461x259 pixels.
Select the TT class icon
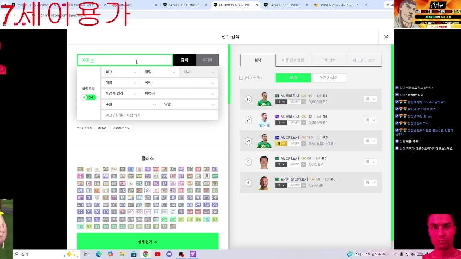coord(114,198)
